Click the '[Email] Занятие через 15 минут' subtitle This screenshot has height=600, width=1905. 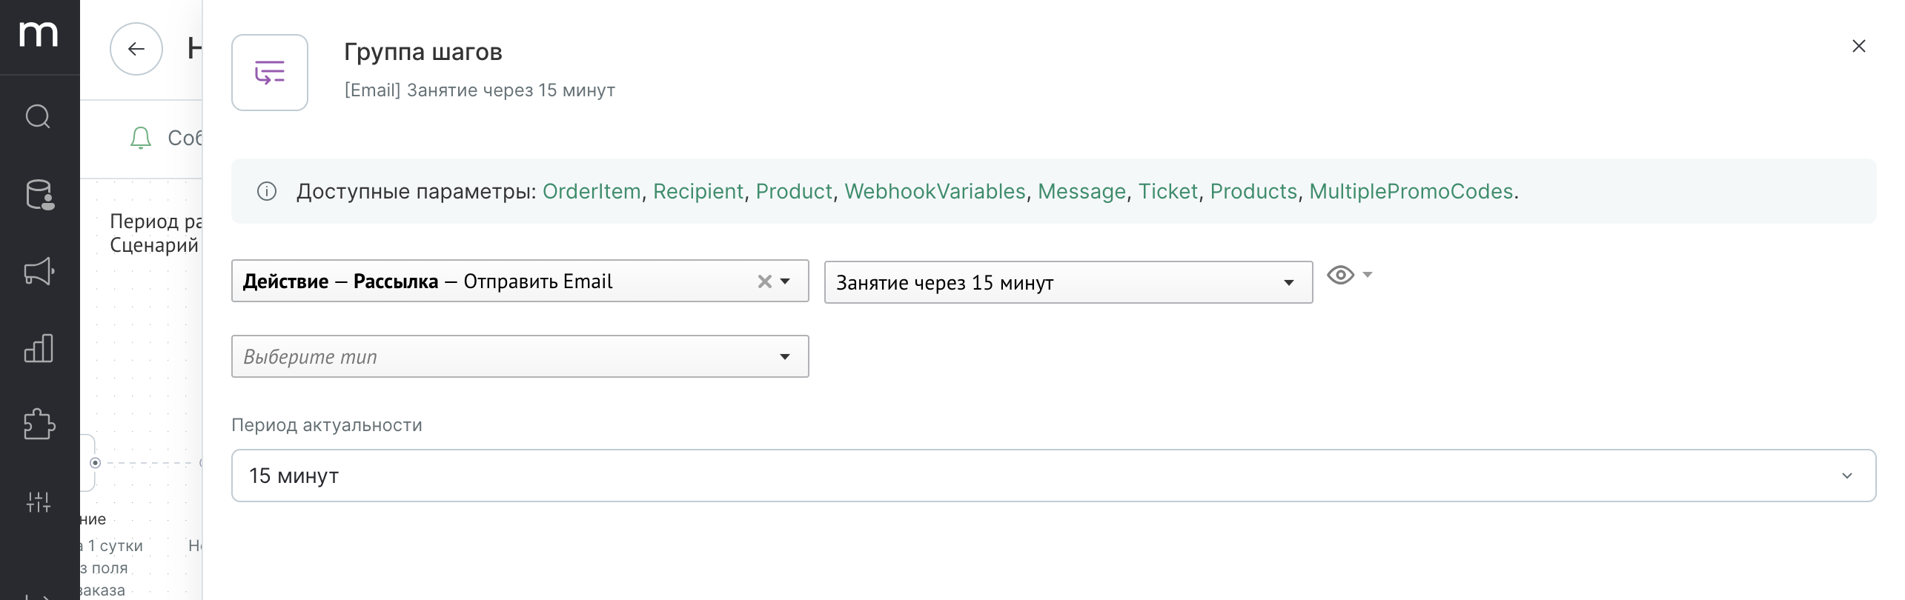click(480, 90)
